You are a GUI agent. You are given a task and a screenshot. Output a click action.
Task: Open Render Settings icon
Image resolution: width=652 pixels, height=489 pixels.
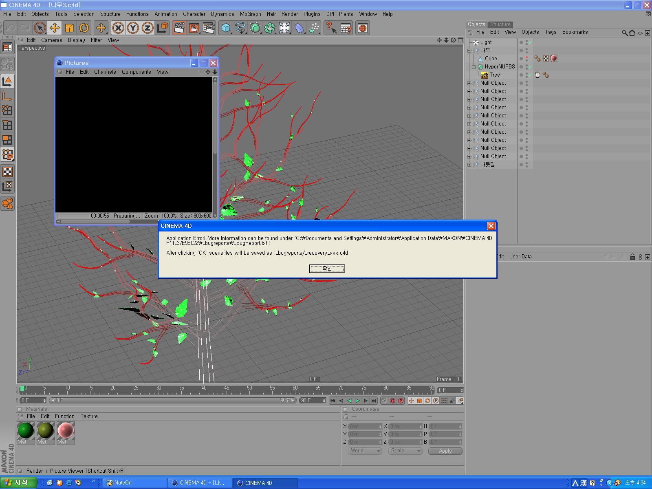coord(208,28)
